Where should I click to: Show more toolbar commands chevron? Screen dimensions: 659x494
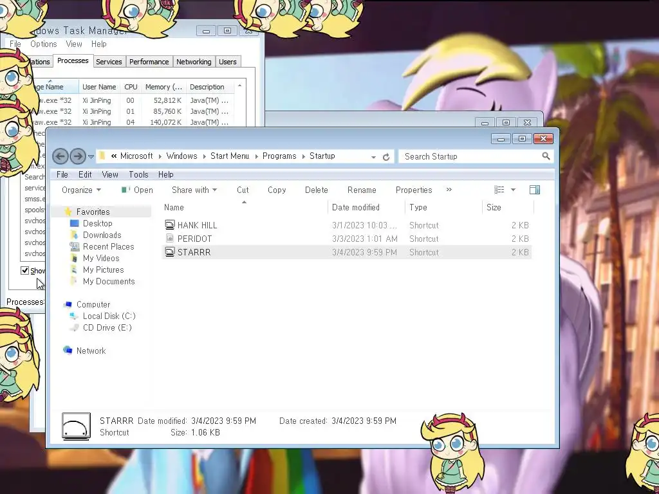tap(449, 190)
